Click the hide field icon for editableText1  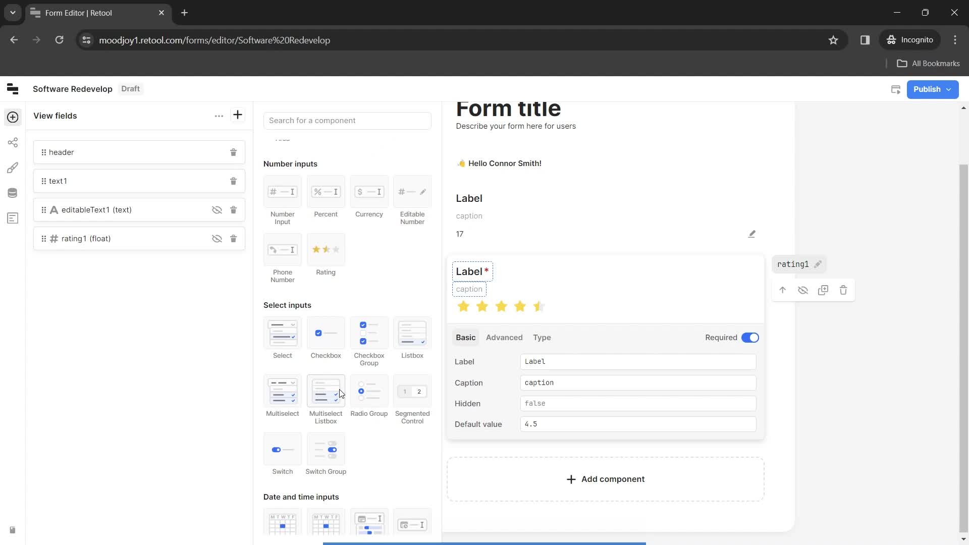coord(217,209)
